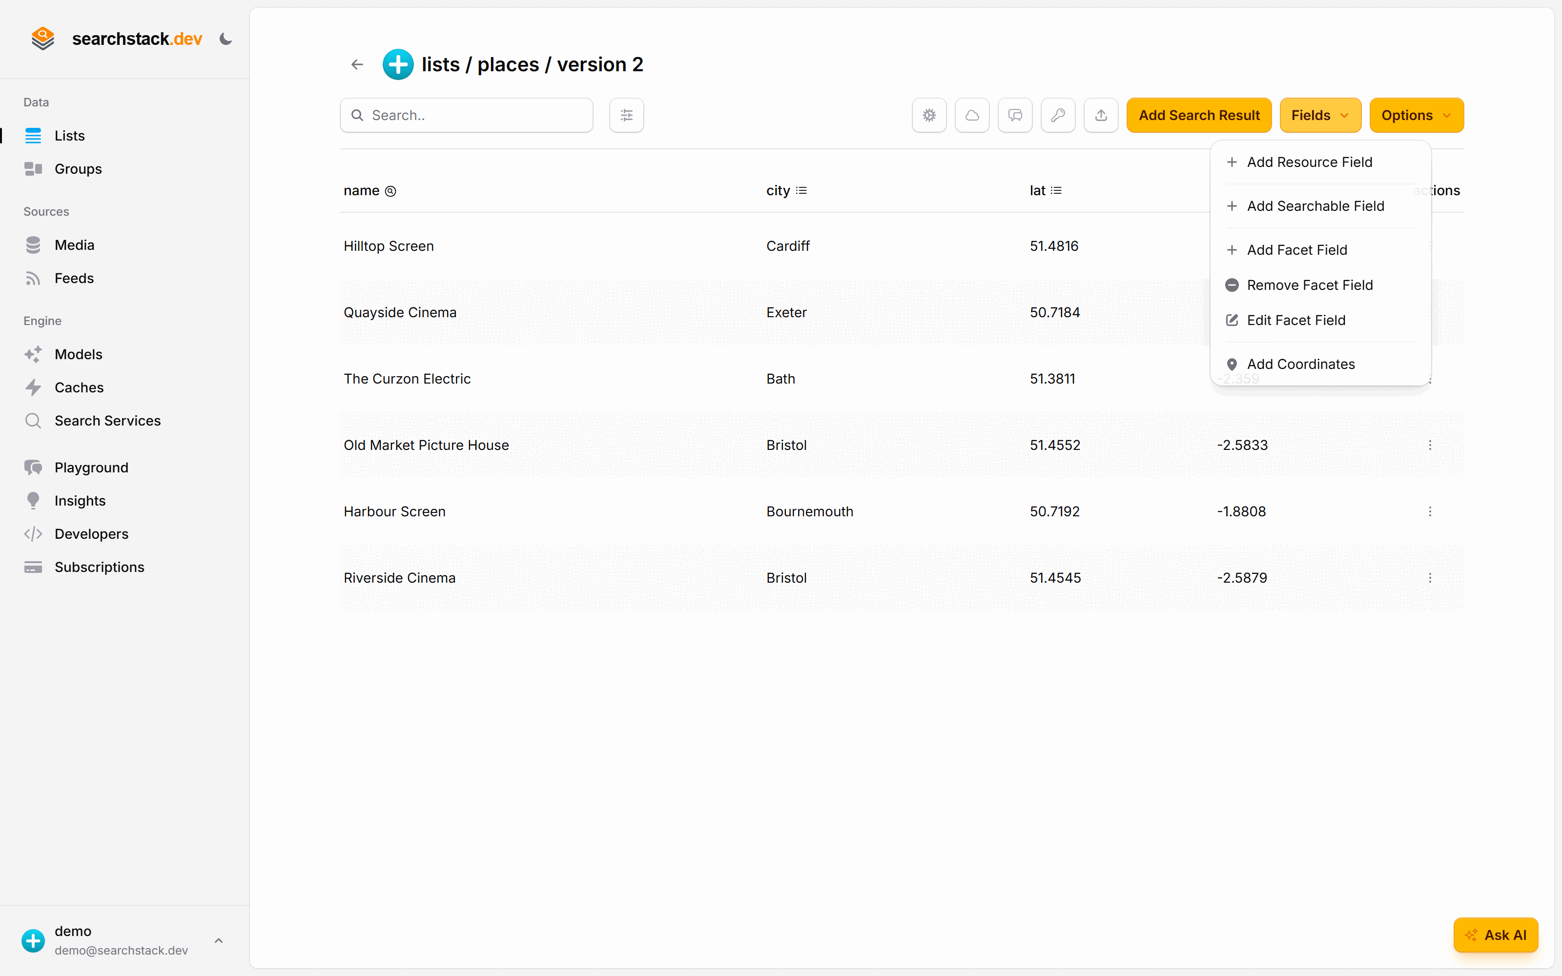Click the teal plus icon beside list title
1562x976 pixels.
click(398, 64)
